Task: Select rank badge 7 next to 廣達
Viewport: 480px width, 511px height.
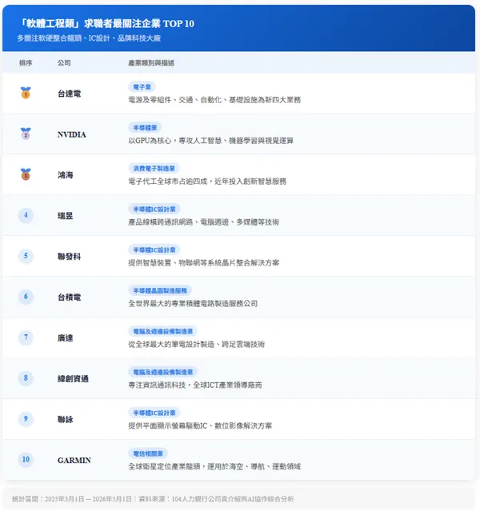Action: point(26,337)
